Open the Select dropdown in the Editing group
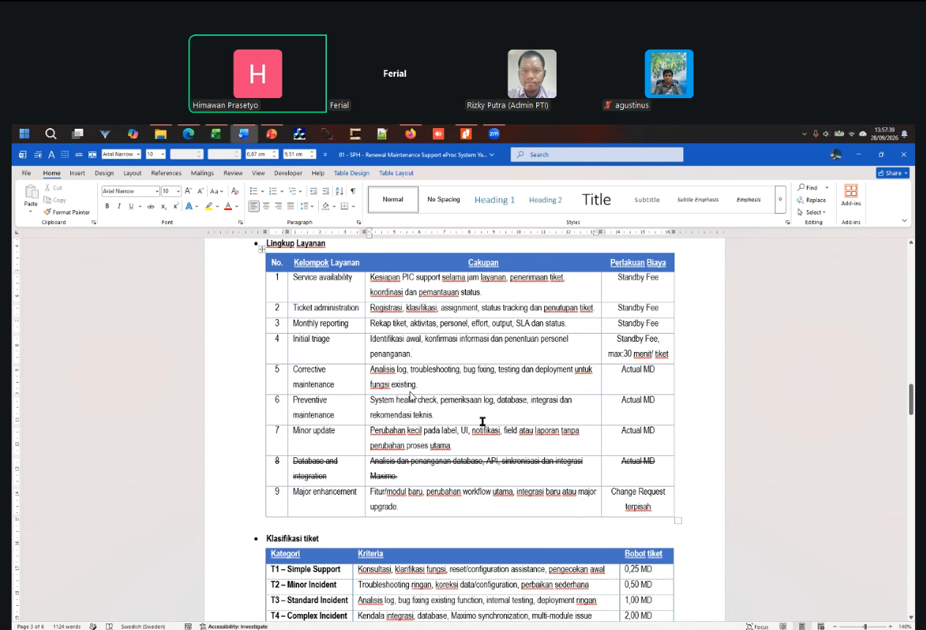This screenshot has height=630, width=926. pos(813,212)
